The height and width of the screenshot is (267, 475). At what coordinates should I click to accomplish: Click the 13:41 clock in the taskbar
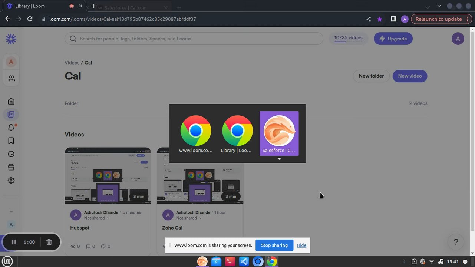(x=453, y=261)
